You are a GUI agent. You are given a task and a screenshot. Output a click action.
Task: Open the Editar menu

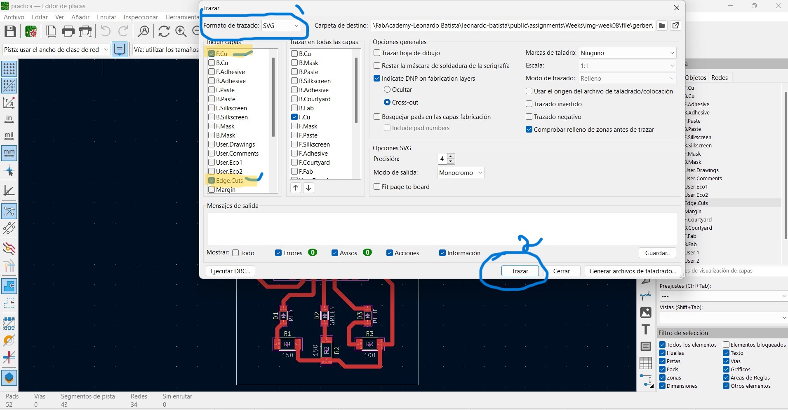point(40,17)
